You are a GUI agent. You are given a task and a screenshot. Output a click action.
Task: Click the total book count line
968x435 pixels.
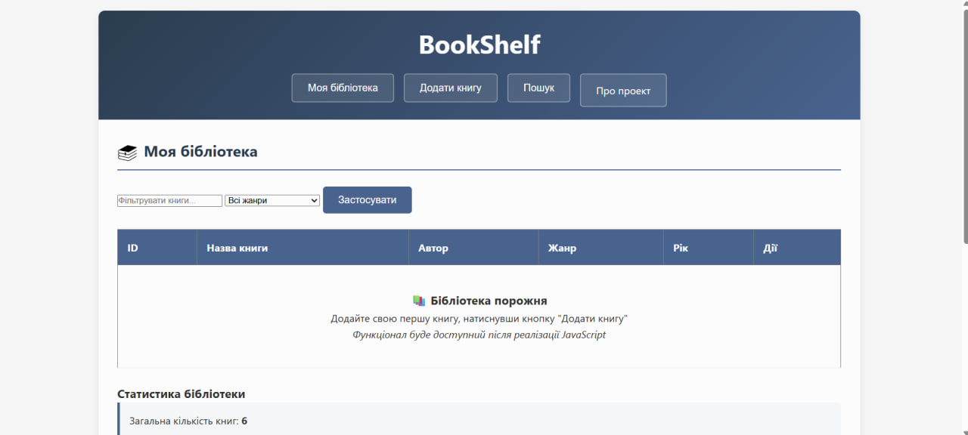tap(181, 421)
